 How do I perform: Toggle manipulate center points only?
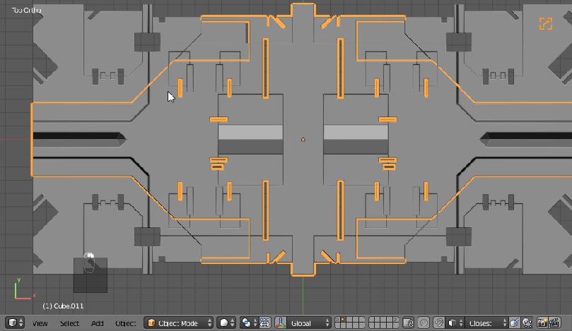[265, 323]
